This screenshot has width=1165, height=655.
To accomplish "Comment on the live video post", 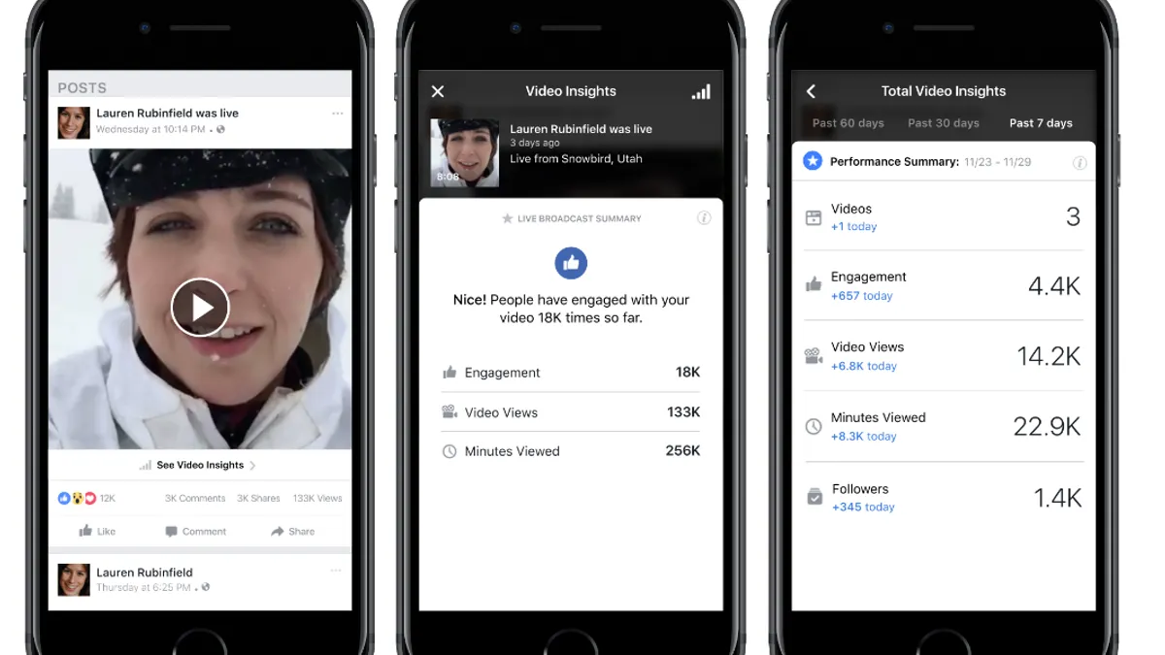I will point(195,531).
